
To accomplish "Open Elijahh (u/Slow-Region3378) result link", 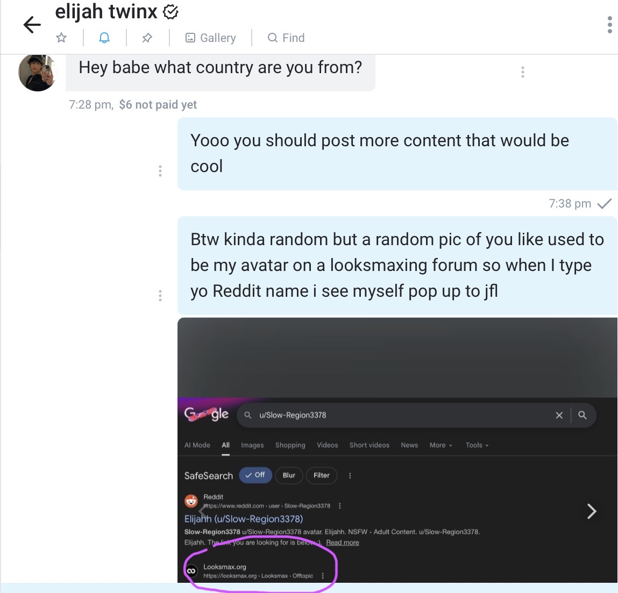I will (x=244, y=519).
